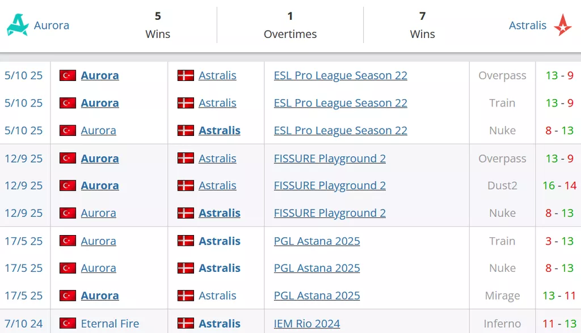The width and height of the screenshot is (581, 333).
Task: Open the 16 - 14 score match
Action: (x=559, y=186)
